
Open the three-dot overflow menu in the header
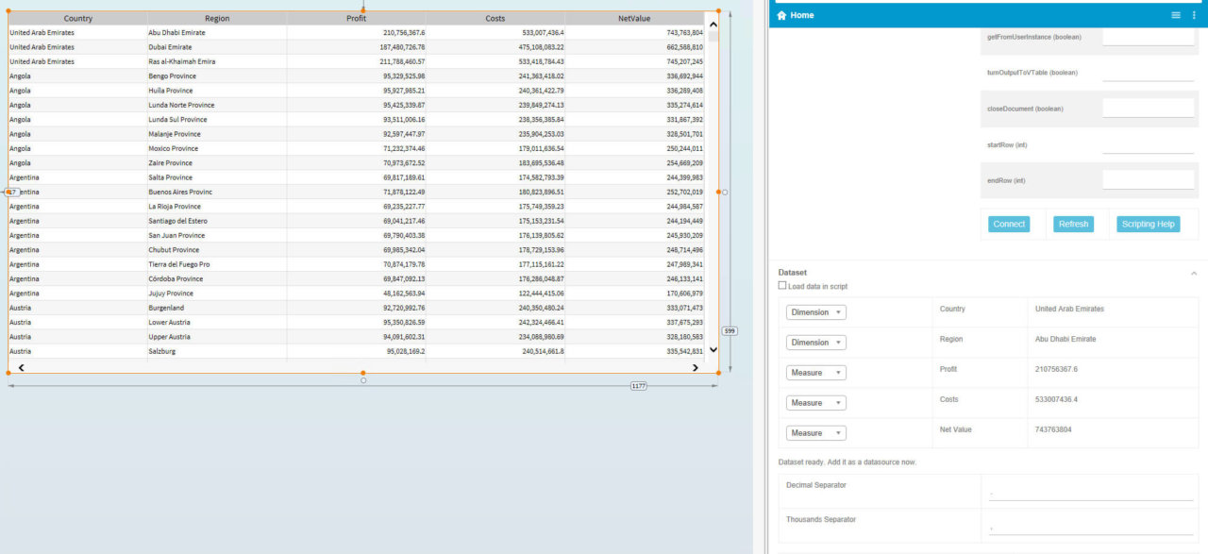tap(1194, 15)
